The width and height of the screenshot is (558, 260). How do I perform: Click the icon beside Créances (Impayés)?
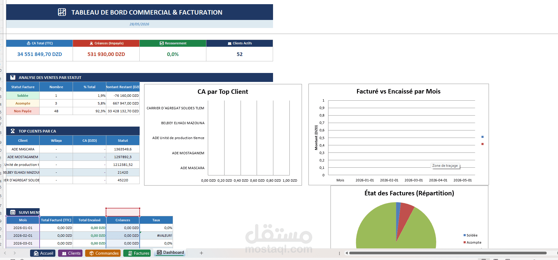tap(91, 43)
